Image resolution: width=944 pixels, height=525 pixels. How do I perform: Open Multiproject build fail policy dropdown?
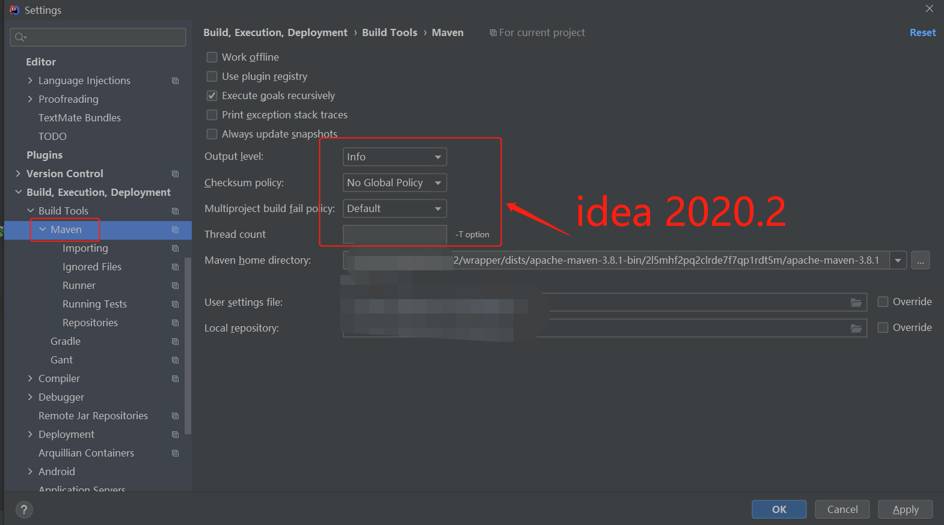tap(394, 208)
